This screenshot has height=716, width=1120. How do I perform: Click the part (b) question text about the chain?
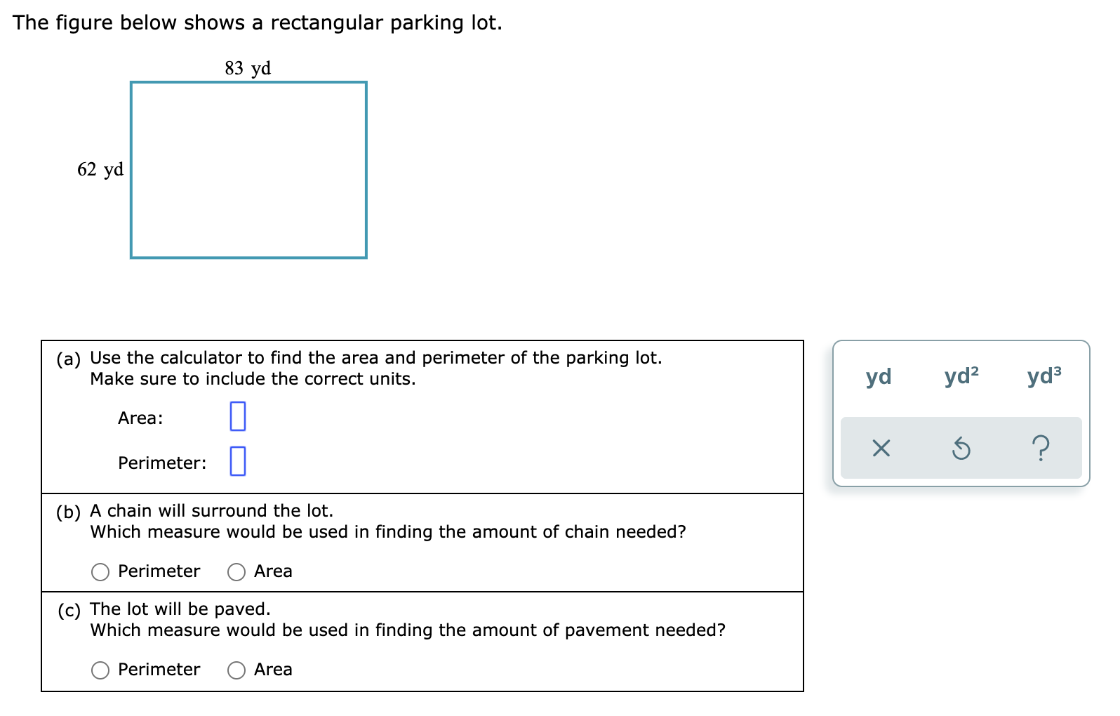click(x=389, y=532)
